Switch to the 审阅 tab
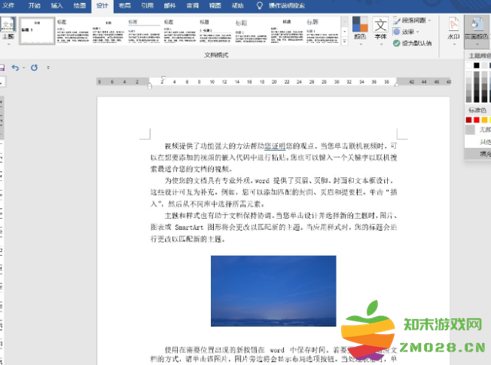The width and height of the screenshot is (491, 365). (192, 5)
